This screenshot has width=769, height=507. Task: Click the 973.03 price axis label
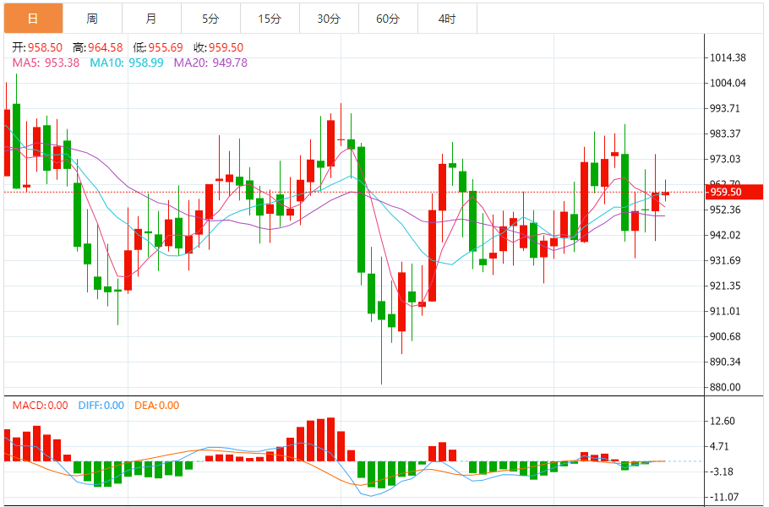click(725, 159)
